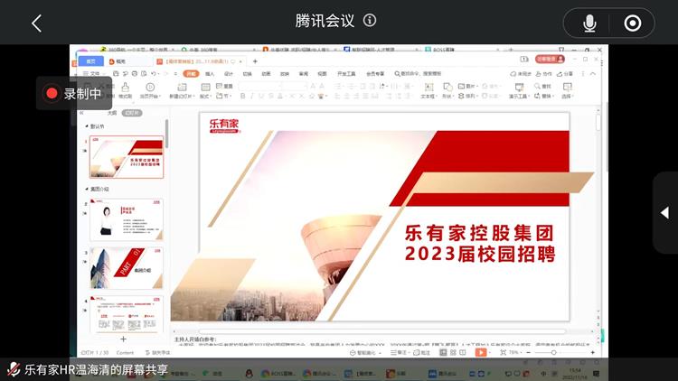The height and width of the screenshot is (381, 678).
Task: Add a new slide with the plus button
Action: (124, 338)
